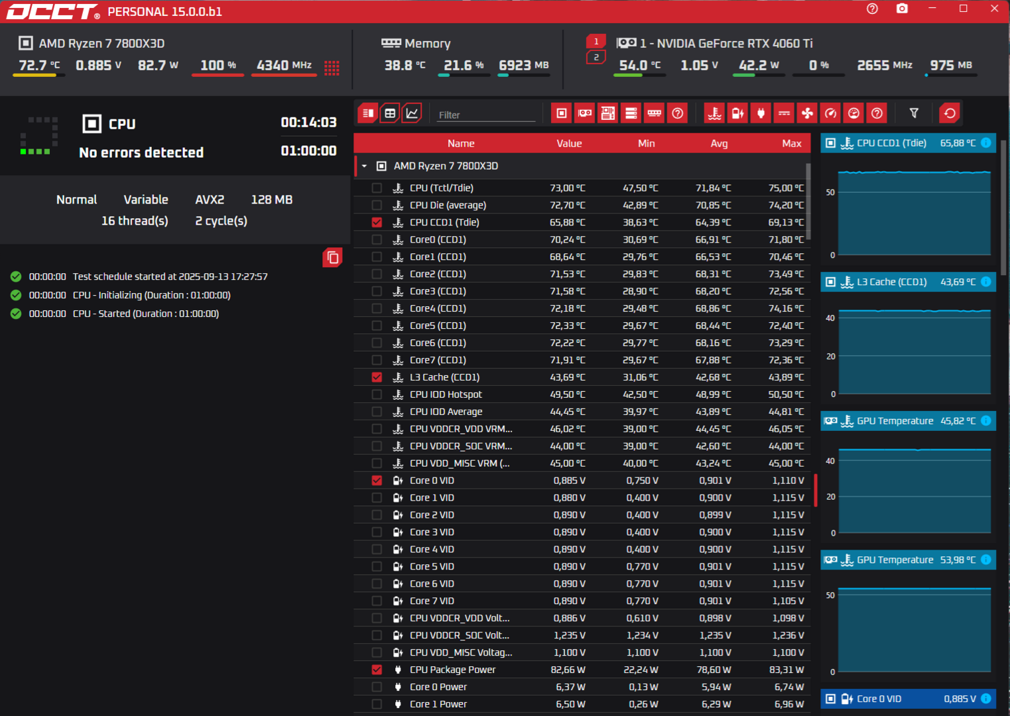The height and width of the screenshot is (716, 1010).
Task: Click the AMD Ryzen 7 7800X3D header label
Action: 101,43
